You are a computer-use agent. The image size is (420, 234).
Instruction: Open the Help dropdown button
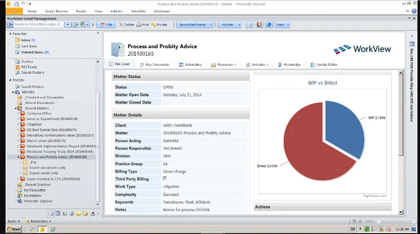[282, 25]
